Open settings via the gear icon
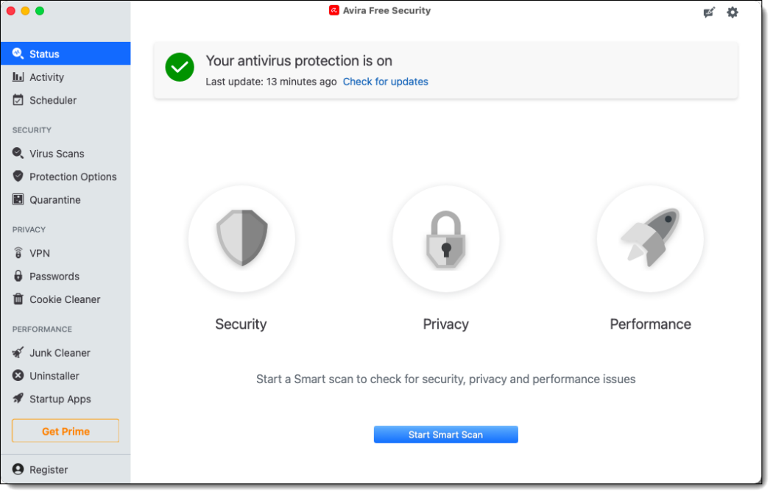The width and height of the screenshot is (773, 495). [x=733, y=13]
